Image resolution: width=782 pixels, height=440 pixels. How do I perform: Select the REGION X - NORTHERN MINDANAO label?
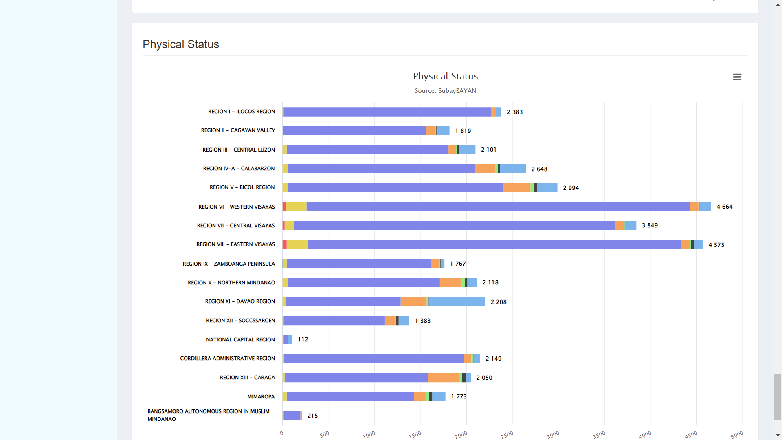(231, 283)
